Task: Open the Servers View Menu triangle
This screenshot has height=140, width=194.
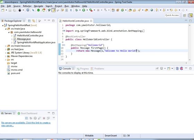Action: 54,118
